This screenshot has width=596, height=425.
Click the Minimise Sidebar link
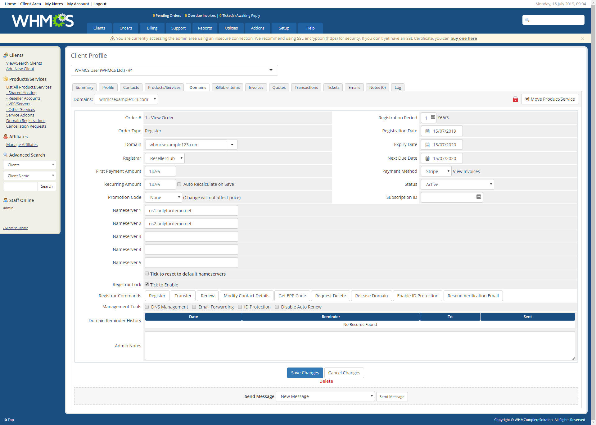(x=16, y=228)
